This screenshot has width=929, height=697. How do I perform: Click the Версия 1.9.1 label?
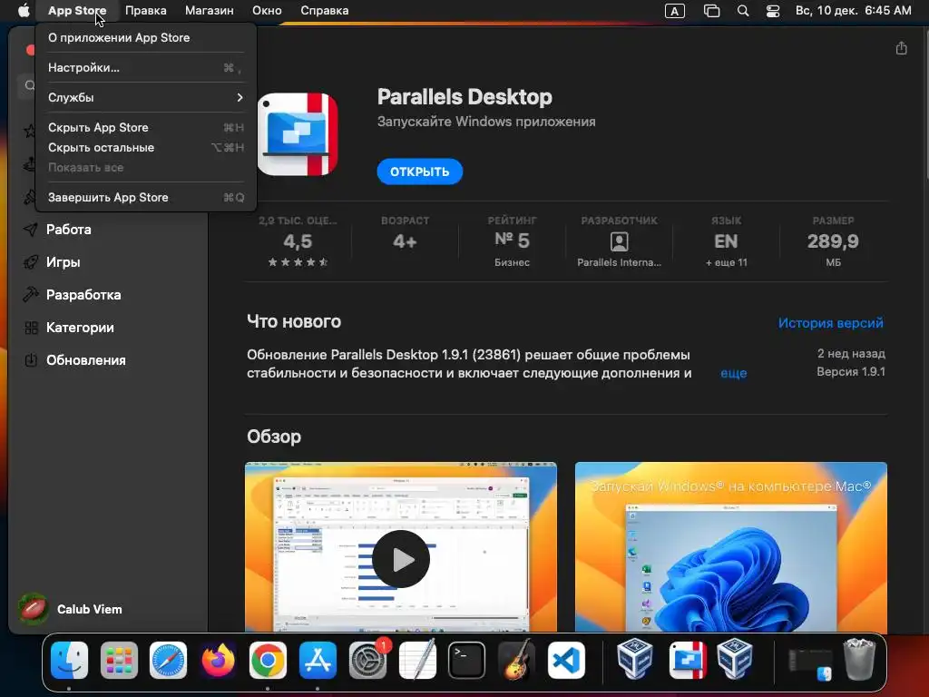point(851,371)
